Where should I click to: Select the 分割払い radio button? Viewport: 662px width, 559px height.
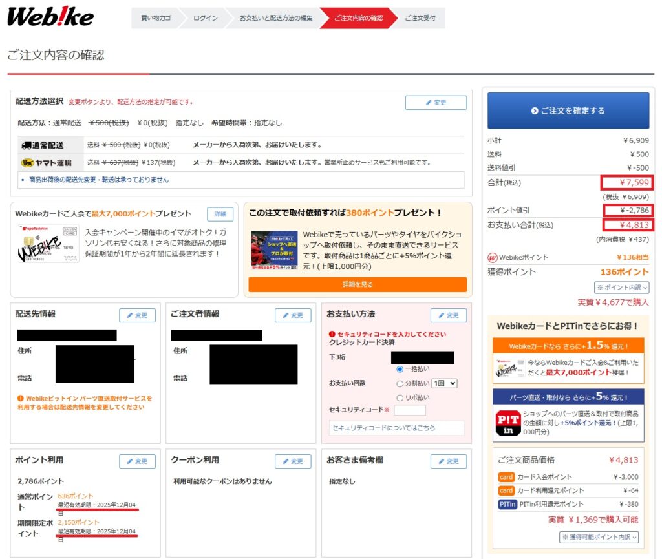point(400,383)
